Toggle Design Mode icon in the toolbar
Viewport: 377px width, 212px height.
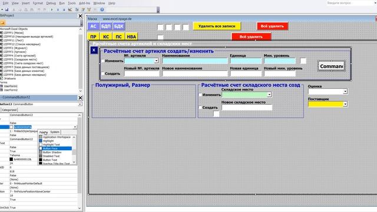click(70, 9)
